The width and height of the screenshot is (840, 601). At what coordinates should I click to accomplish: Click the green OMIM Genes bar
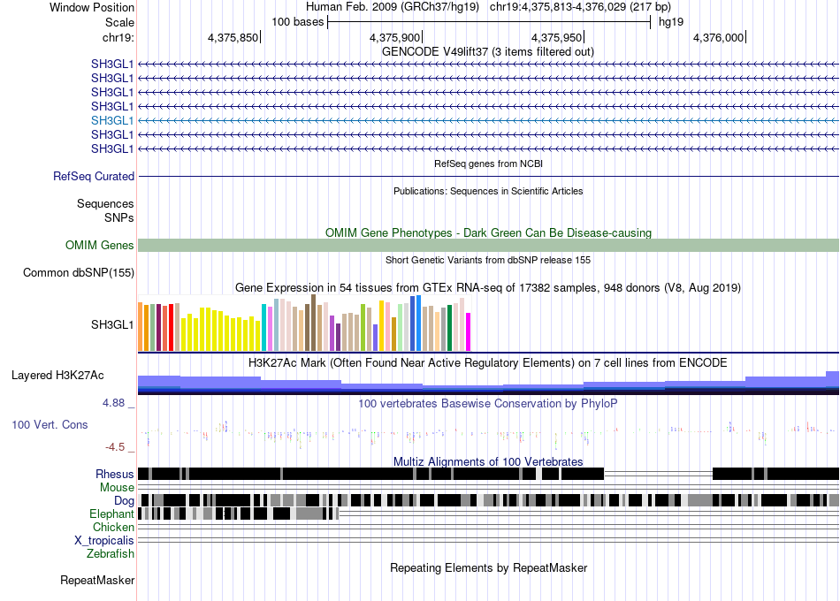488,246
